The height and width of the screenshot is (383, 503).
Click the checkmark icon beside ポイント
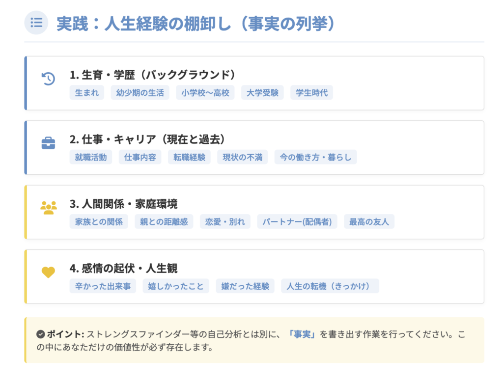click(40, 334)
